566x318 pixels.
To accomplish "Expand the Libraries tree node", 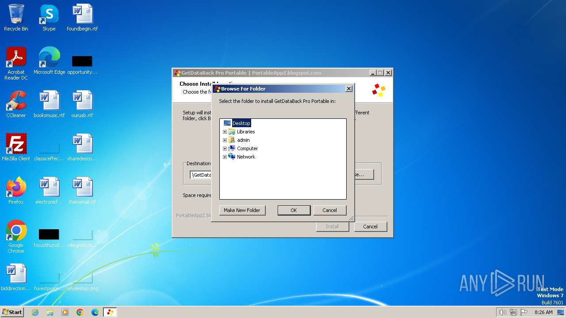I will (225, 132).
